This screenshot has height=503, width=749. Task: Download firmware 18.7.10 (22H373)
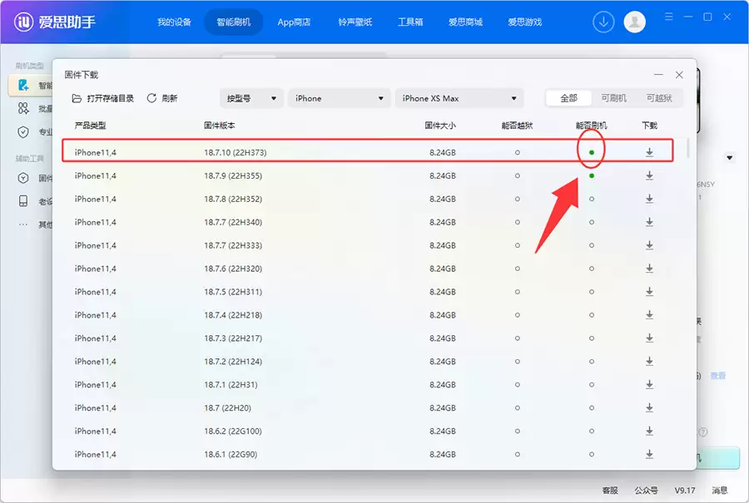click(x=649, y=152)
